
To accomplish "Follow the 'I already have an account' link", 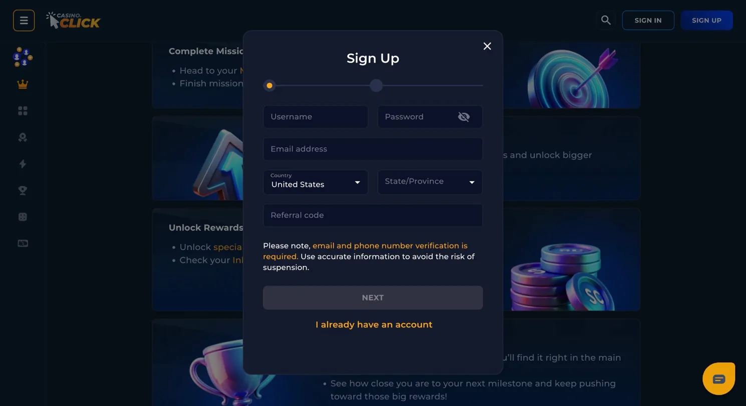I will 374,324.
